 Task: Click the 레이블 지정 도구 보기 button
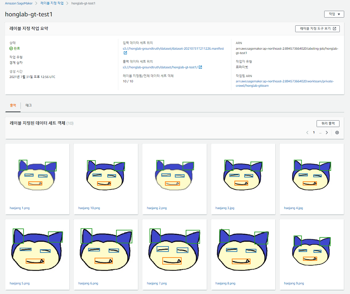pyautogui.click(x=317, y=29)
